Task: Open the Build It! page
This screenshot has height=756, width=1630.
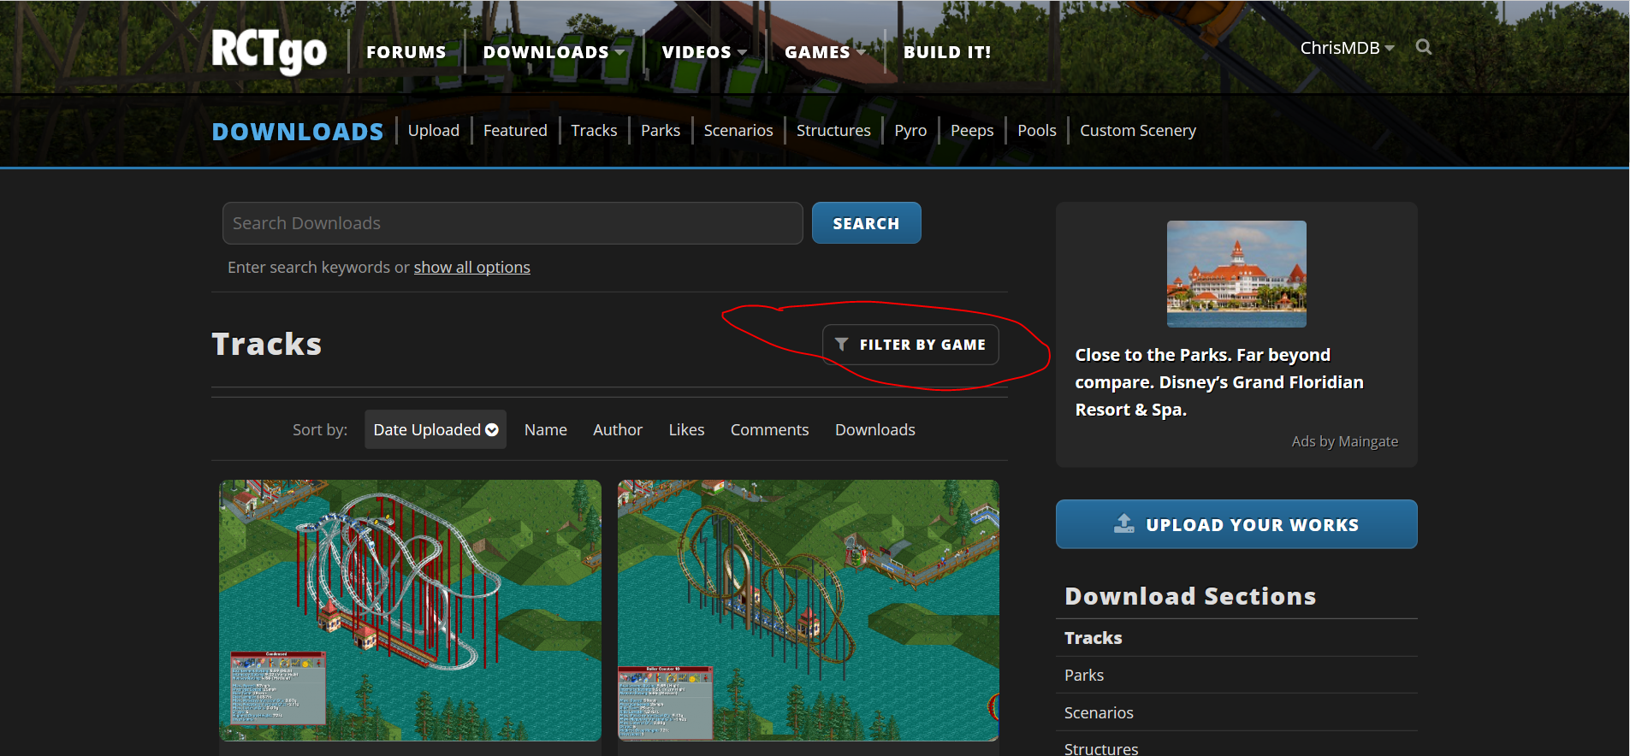Action: (x=946, y=52)
